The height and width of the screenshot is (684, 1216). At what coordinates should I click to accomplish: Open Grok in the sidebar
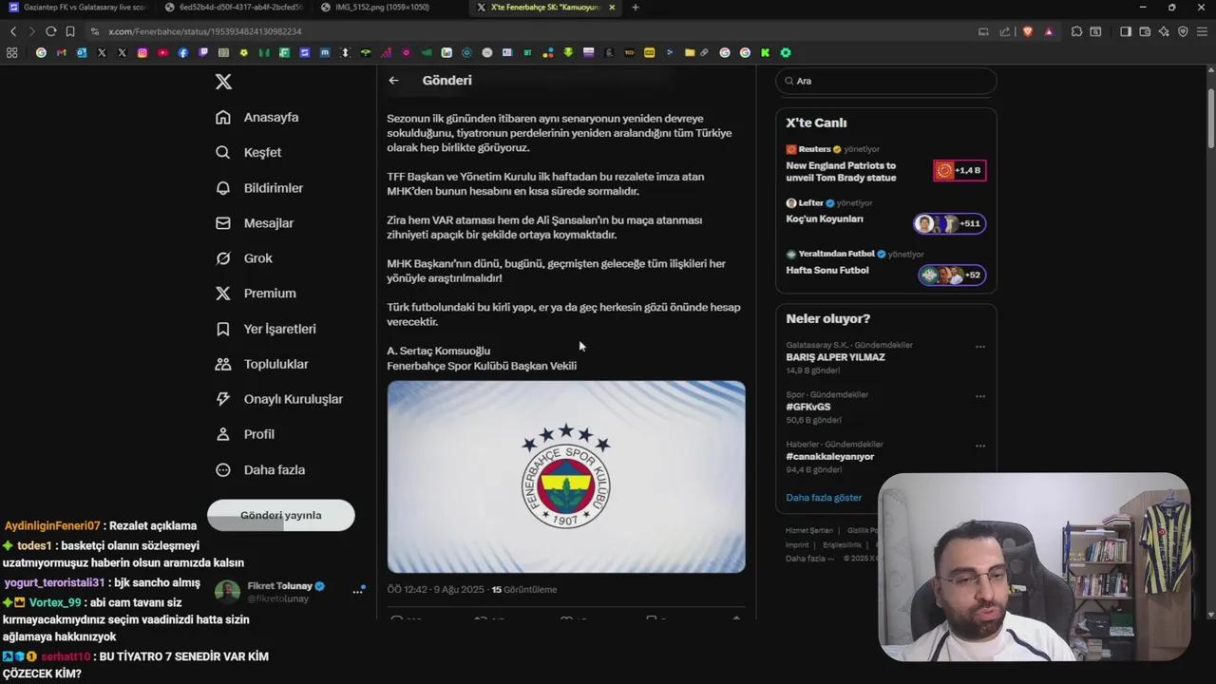click(x=244, y=258)
